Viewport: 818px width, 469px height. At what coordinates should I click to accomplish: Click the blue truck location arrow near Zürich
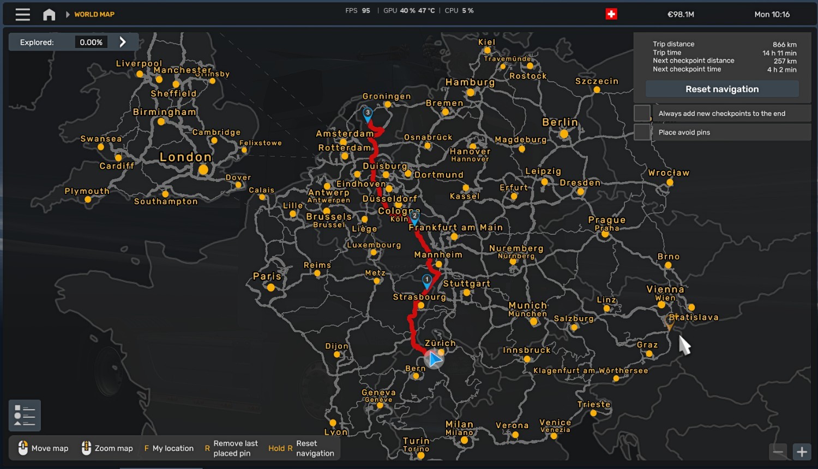click(x=434, y=359)
